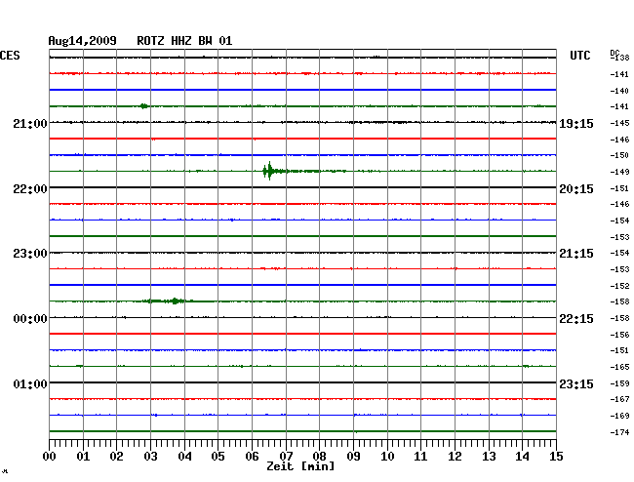Viewport: 634px width, 482px height.
Task: Click the DC offset value -140
Action: (x=619, y=91)
